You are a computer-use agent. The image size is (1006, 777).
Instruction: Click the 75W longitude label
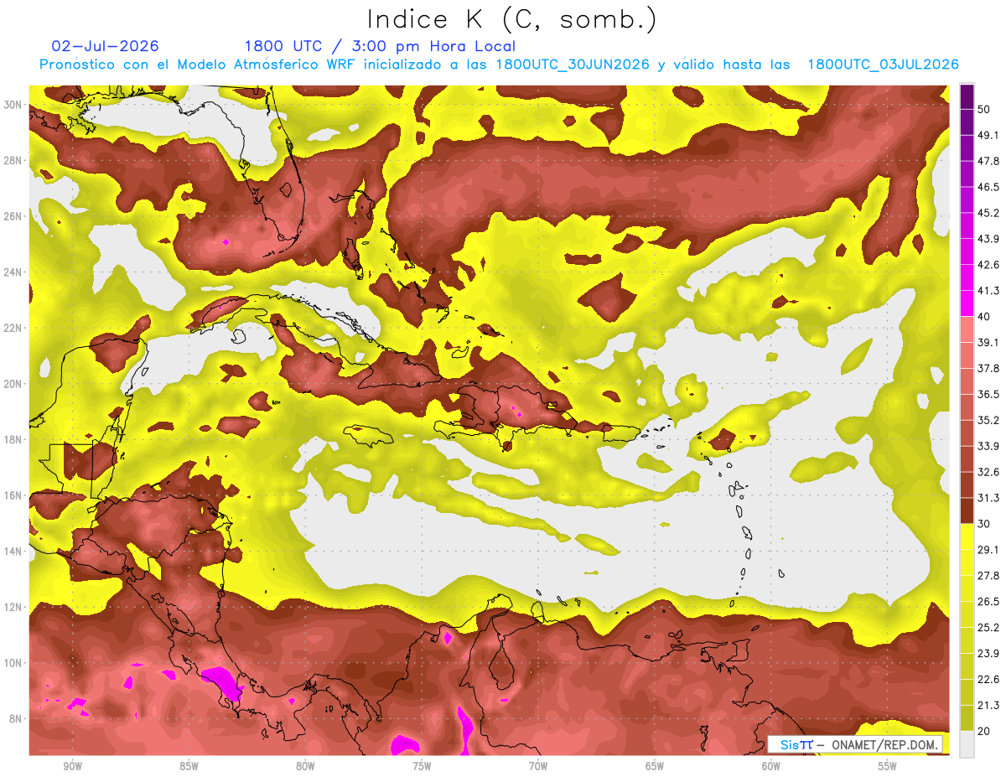(422, 766)
